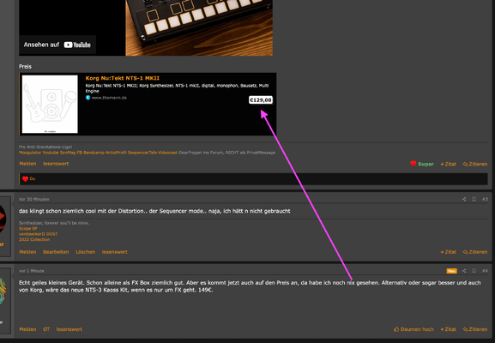
Task: Bookmark post #3 with the bookmark icon
Action: (474, 199)
